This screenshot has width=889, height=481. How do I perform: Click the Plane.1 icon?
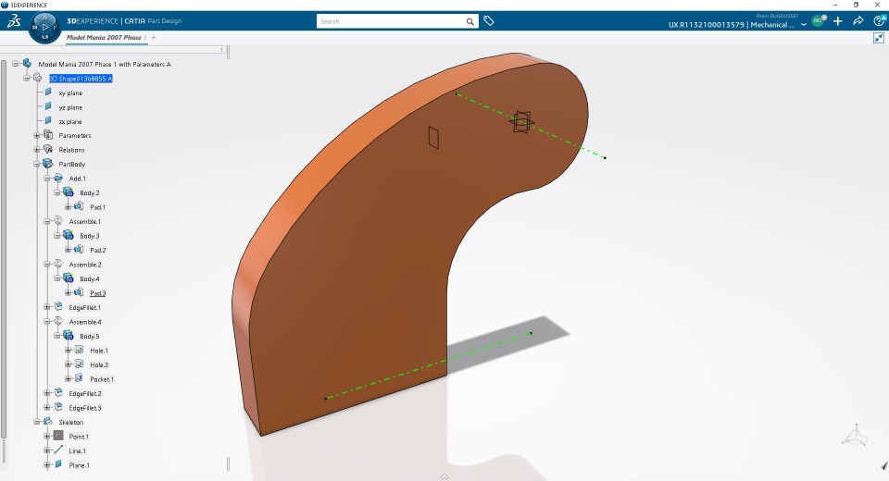coord(58,464)
